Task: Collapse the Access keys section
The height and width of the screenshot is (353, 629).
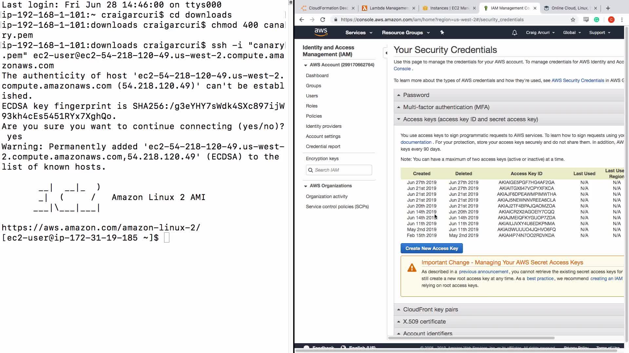Action: tap(470, 119)
